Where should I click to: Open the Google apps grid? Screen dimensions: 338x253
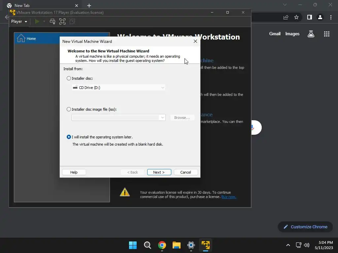[327, 34]
